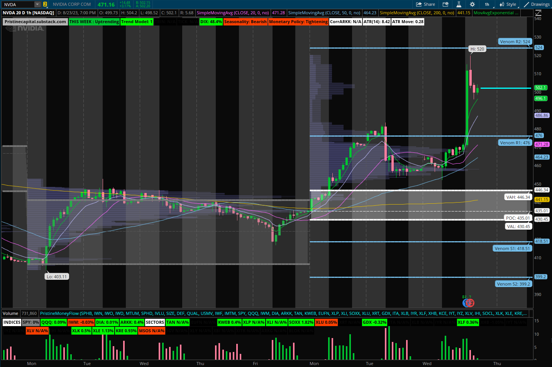
Task: Open Studies via the flask icon
Action: pos(459,4)
